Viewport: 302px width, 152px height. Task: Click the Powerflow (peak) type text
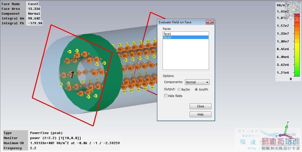46,133
